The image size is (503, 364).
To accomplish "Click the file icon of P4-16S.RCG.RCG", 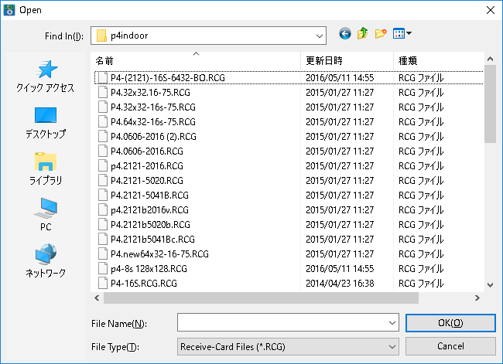I will click(x=103, y=284).
